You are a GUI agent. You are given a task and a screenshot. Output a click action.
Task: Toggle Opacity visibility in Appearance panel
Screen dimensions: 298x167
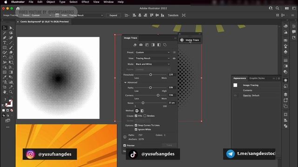[235, 96]
